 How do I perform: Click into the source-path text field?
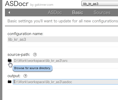pos(65,61)
